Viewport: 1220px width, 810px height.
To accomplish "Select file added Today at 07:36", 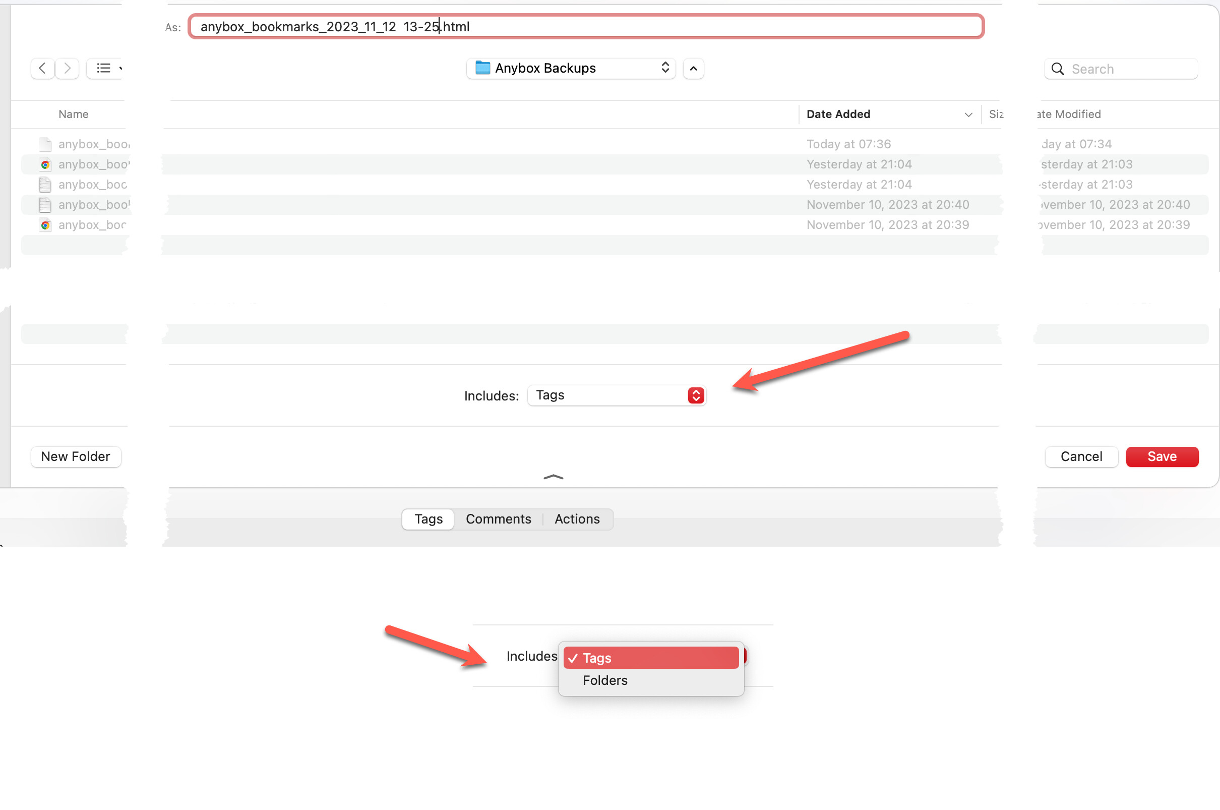I will tap(615, 144).
